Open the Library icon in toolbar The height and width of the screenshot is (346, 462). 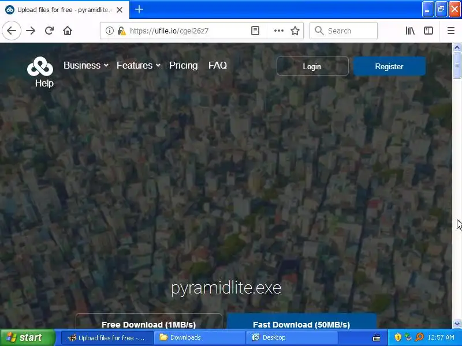click(410, 31)
